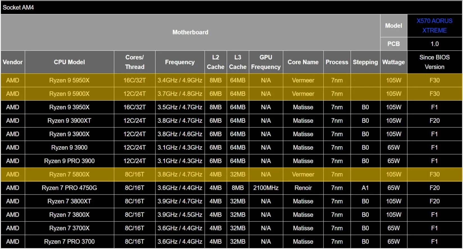Click AMD vendor cell in Ryzen 9 PRO 3900 row

tap(13, 161)
